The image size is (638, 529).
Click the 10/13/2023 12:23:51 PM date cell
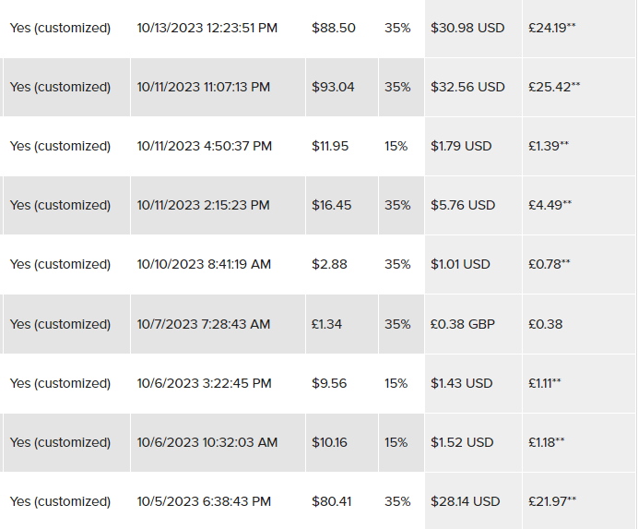click(207, 28)
